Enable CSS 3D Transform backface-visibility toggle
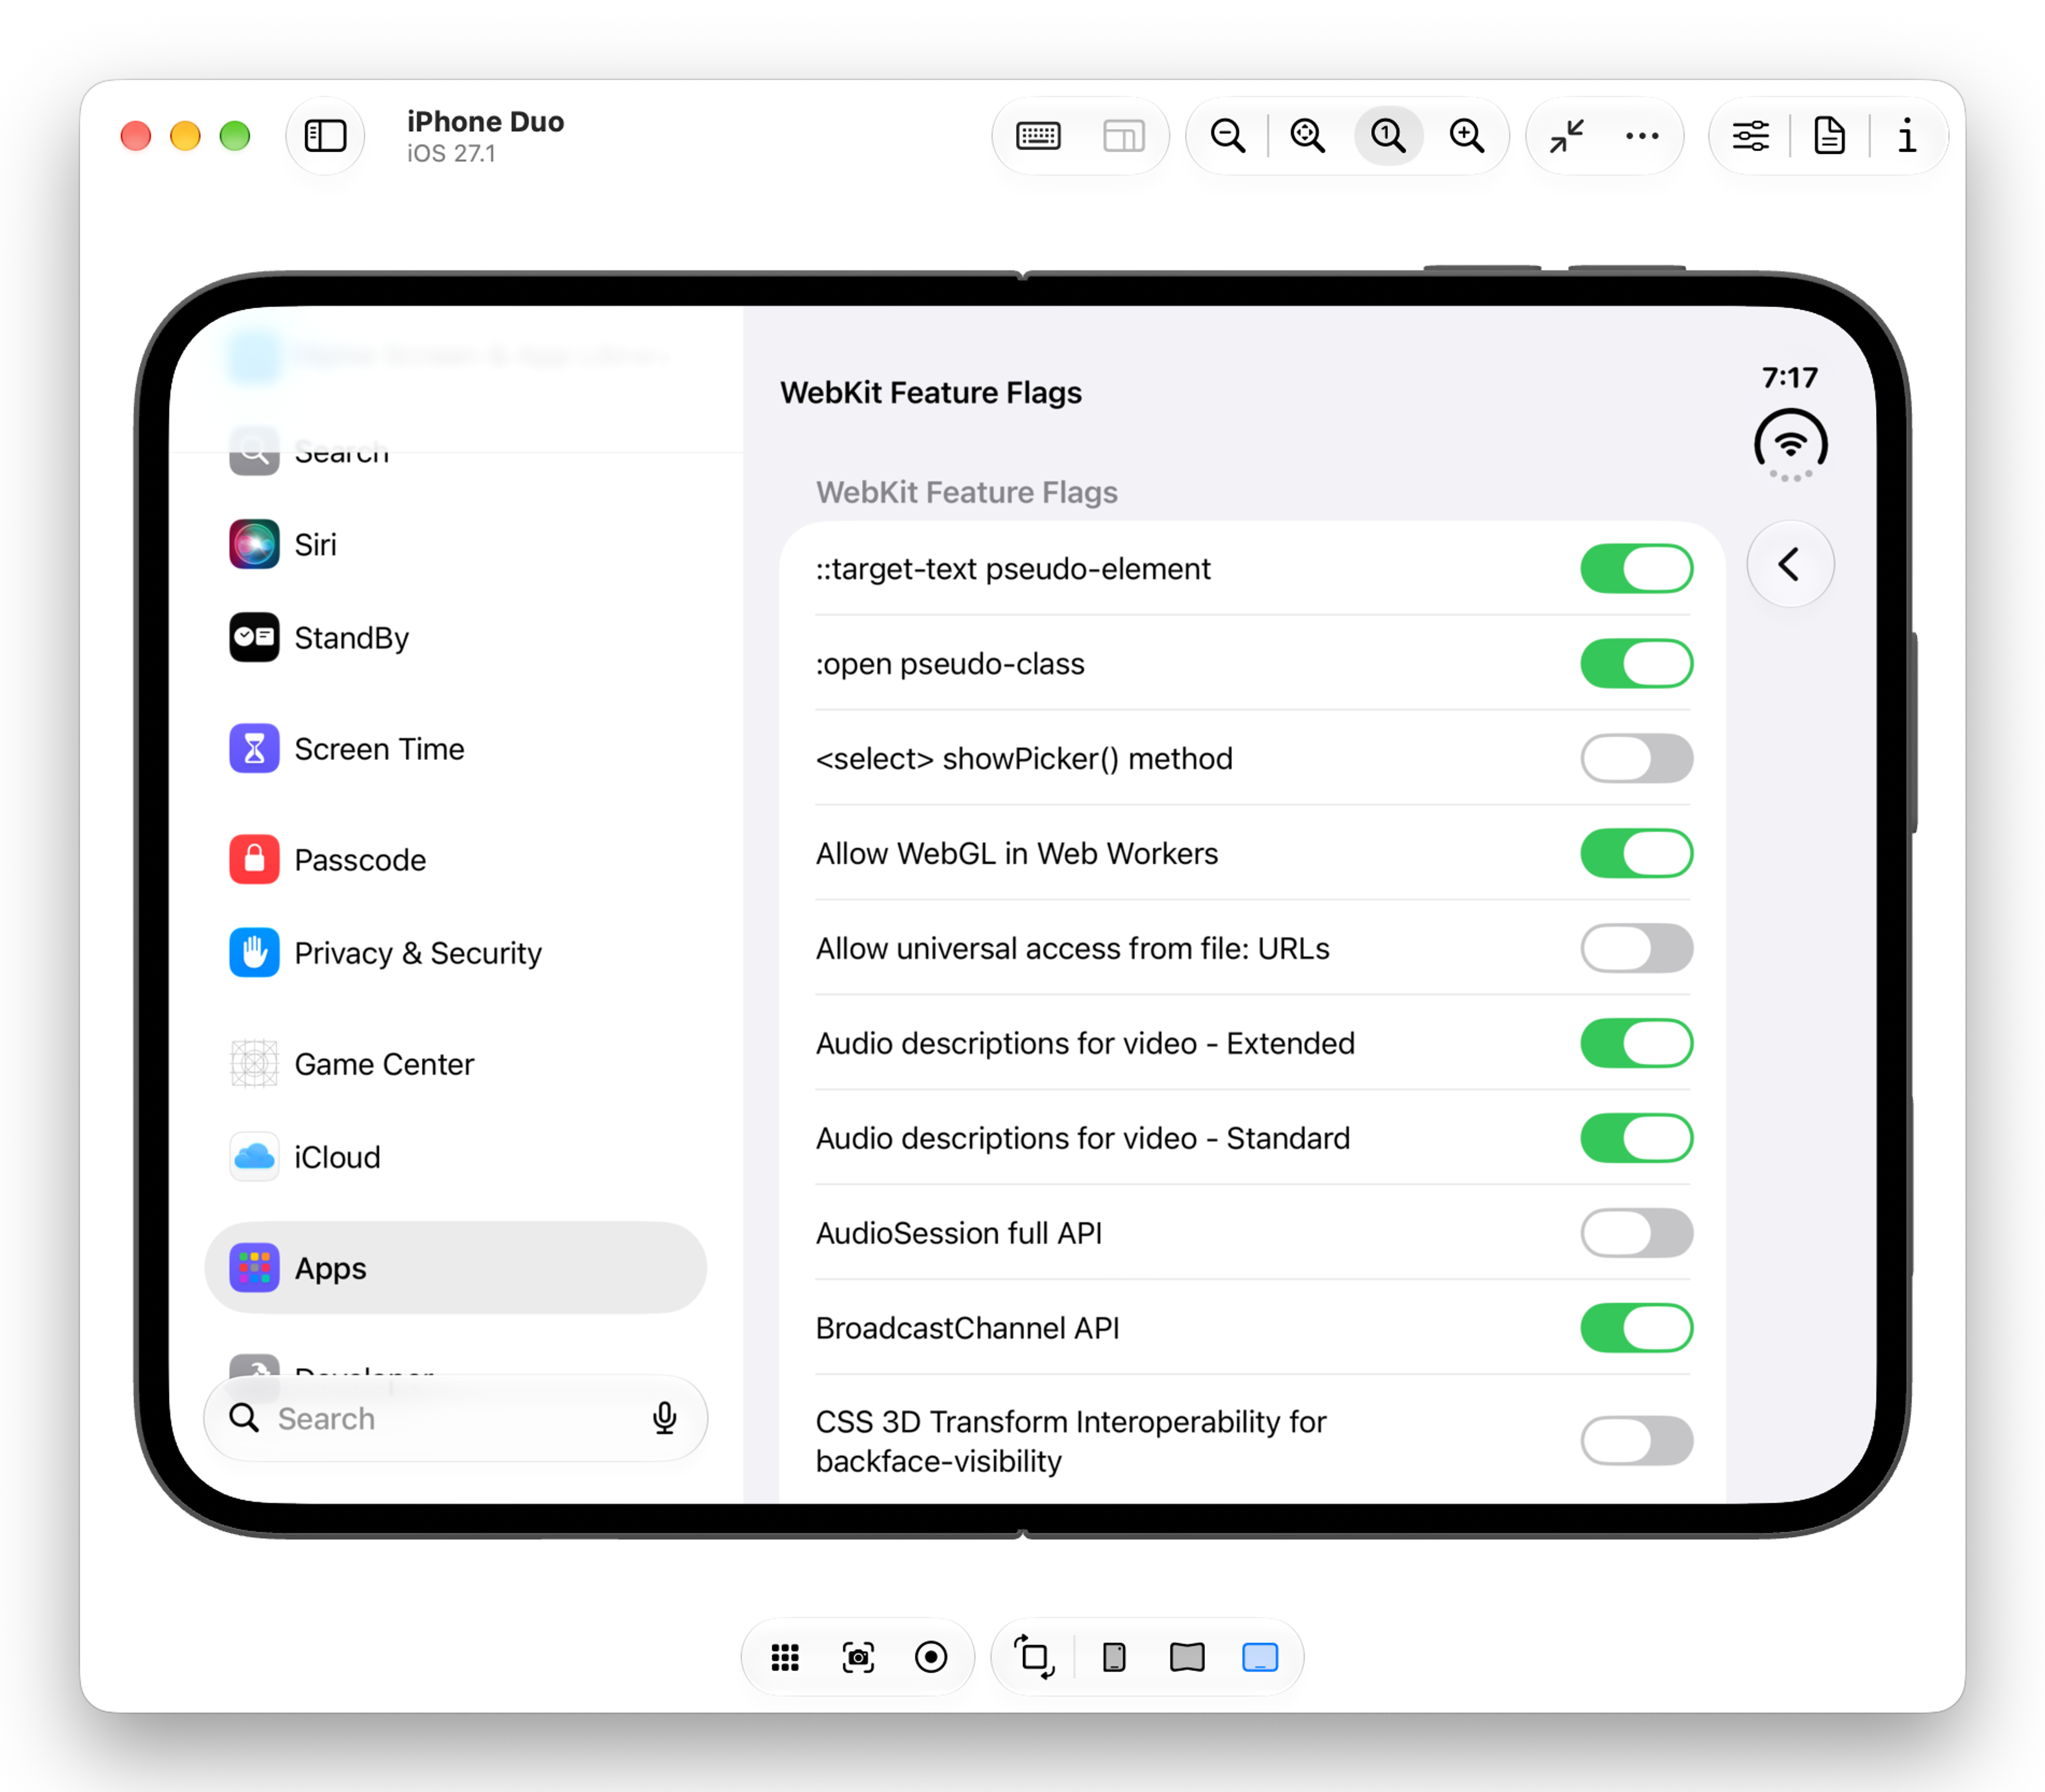The width and height of the screenshot is (2045, 1792). tap(1636, 1441)
